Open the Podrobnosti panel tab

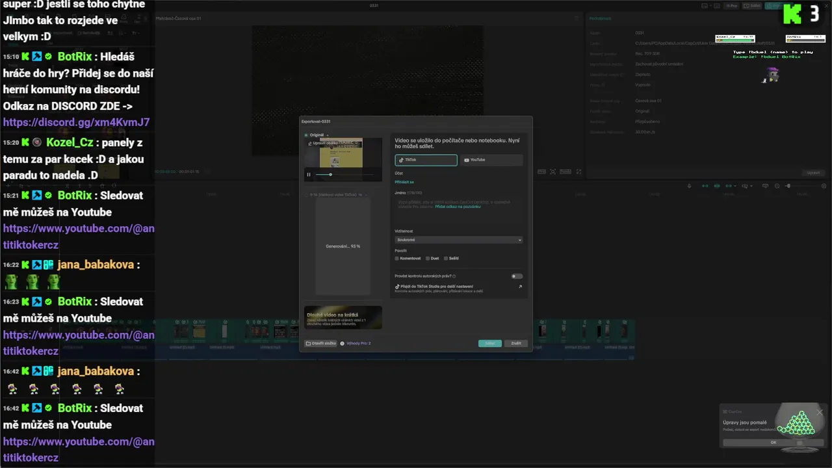[599, 18]
